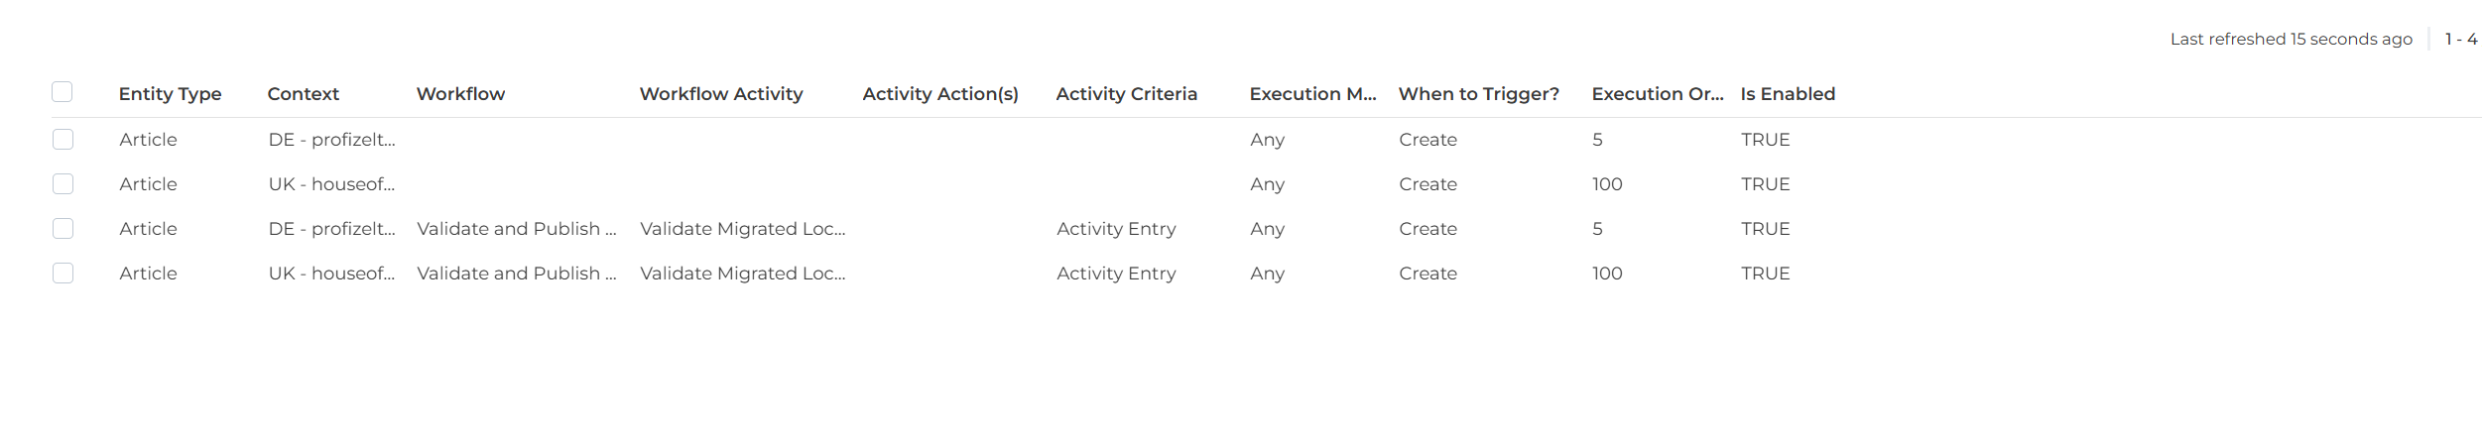This screenshot has height=441, width=2482.
Task: Click the Activity Criteria column header
Action: (1126, 94)
